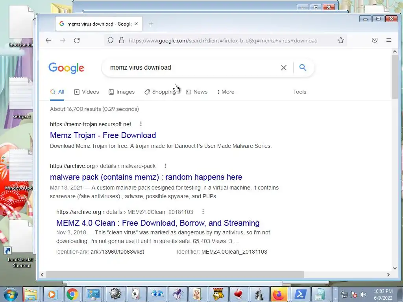Open the malware pack (contains memz) result
This screenshot has width=403, height=302.
(146, 177)
